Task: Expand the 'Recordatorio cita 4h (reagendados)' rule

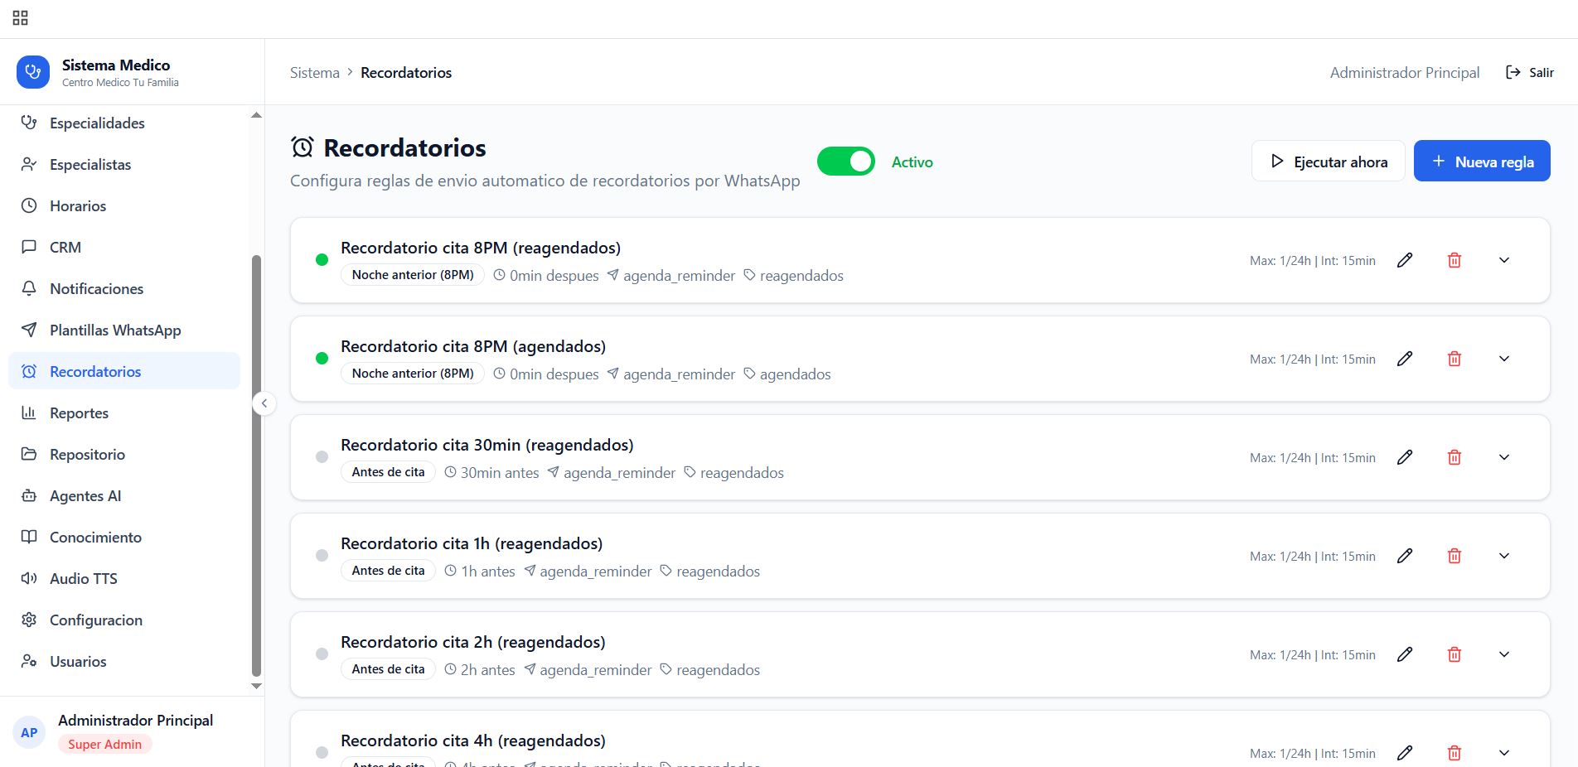Action: click(x=1504, y=753)
